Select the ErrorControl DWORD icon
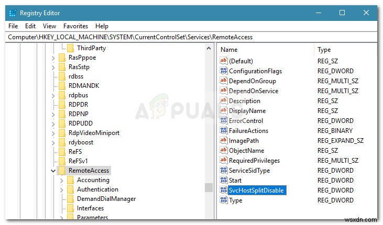The height and width of the screenshot is (225, 383). (x=224, y=120)
